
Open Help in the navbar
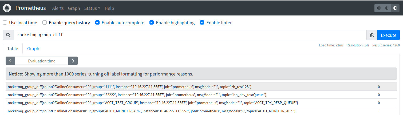pyautogui.click(x=109, y=8)
